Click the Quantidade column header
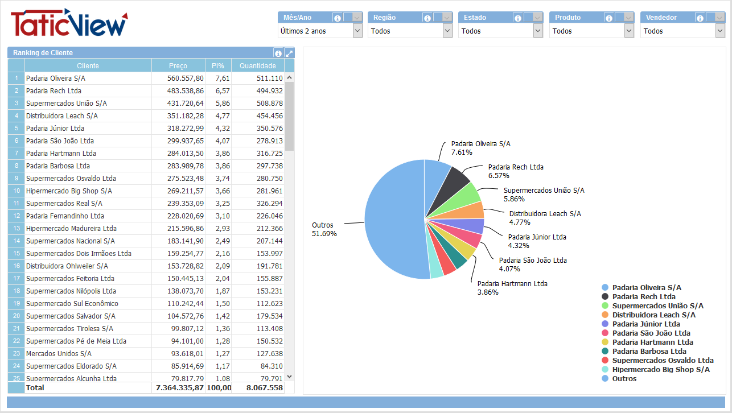This screenshot has height=413, width=732. [257, 66]
